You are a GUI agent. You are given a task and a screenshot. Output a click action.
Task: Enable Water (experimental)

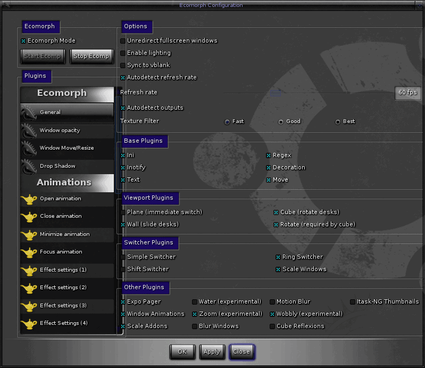point(194,302)
